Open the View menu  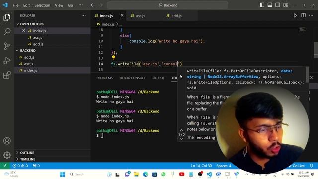59,5
